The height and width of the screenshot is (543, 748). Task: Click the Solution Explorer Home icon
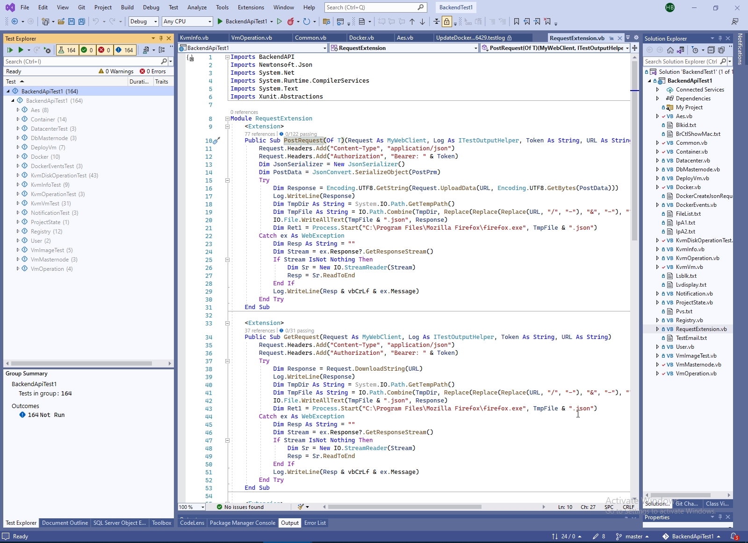pyautogui.click(x=670, y=50)
